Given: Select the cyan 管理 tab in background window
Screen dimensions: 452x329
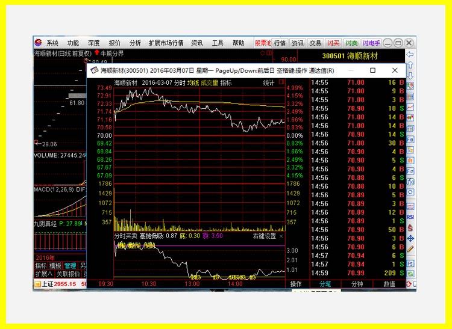Looking at the screenshot, I should [70, 266].
